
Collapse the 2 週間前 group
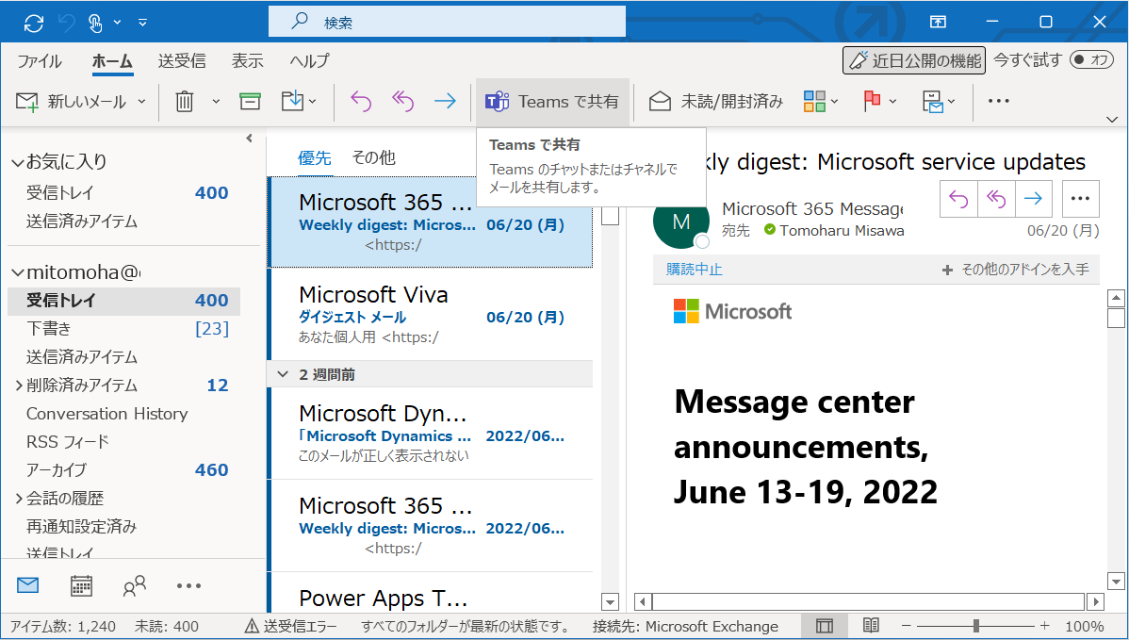pos(283,374)
